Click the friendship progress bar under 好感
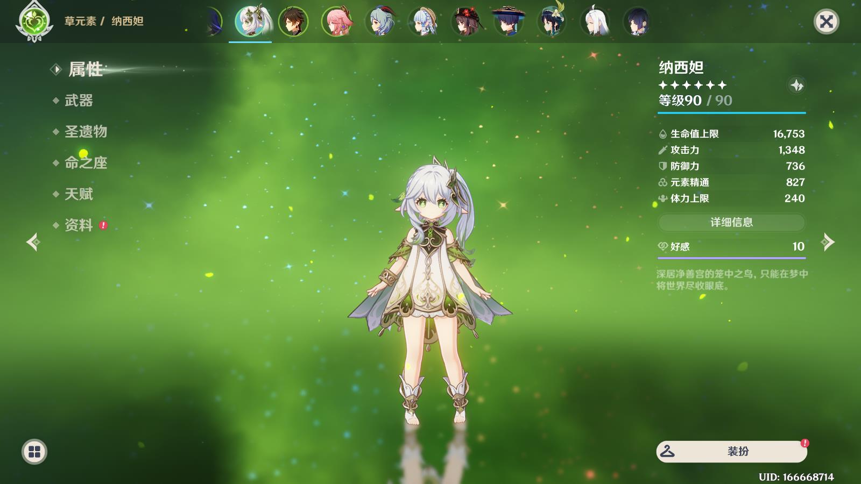The width and height of the screenshot is (861, 484). point(731,258)
